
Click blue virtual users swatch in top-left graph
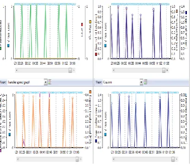[x=9, y=45]
